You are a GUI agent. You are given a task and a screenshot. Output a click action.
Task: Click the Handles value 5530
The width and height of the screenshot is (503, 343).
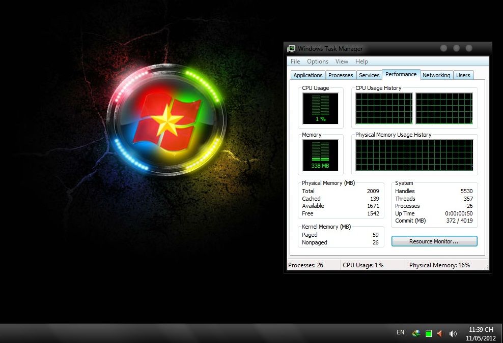click(x=467, y=191)
